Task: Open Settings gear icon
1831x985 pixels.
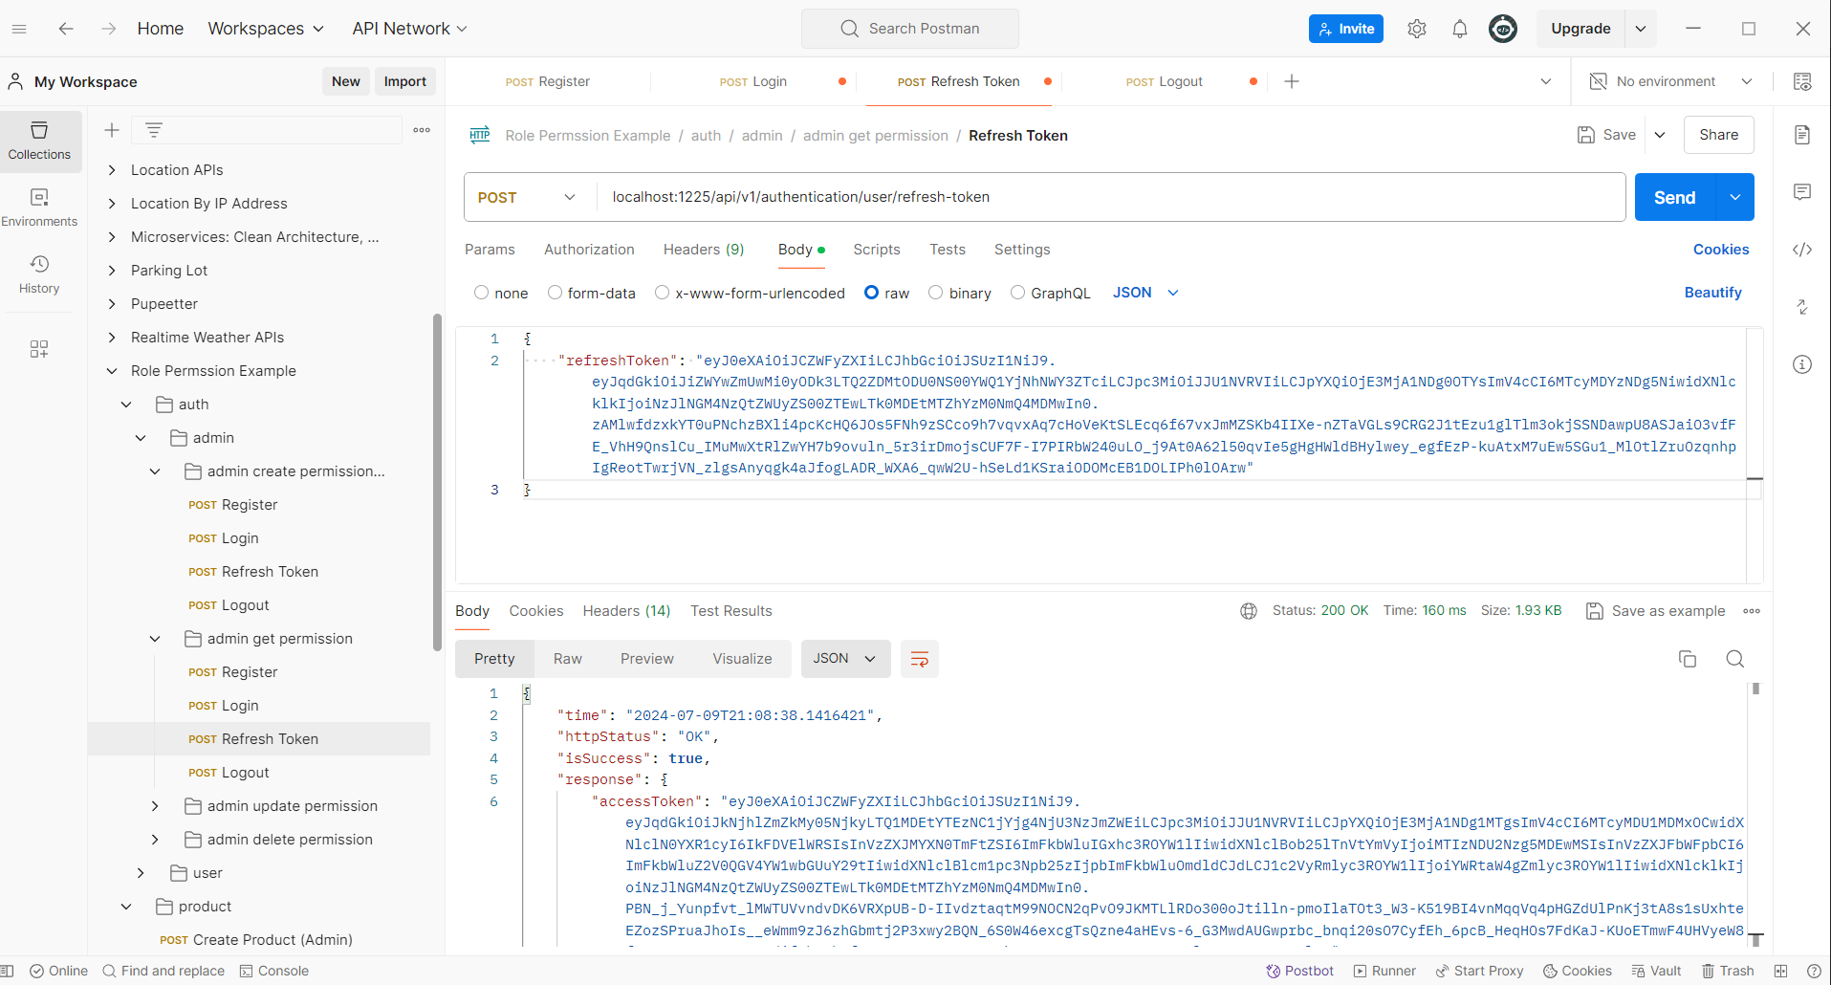Action: tap(1417, 29)
